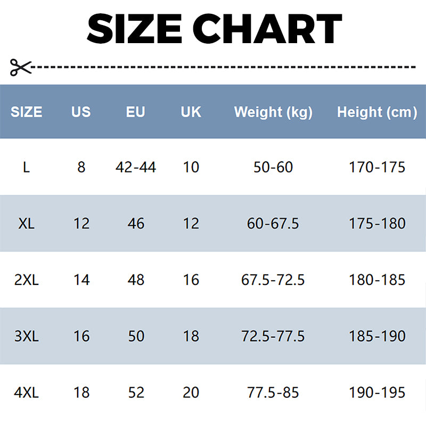Click the 4XL size row label
426x426 pixels.
pos(27,393)
